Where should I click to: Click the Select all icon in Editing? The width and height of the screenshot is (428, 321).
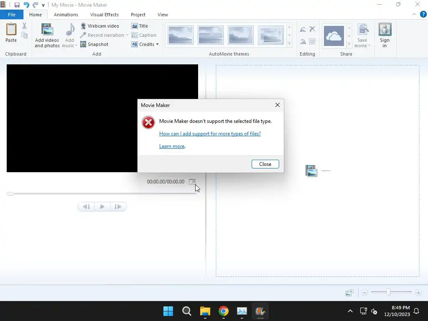(312, 41)
